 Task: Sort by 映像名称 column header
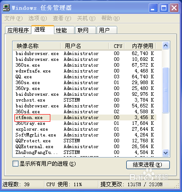(x=37, y=46)
